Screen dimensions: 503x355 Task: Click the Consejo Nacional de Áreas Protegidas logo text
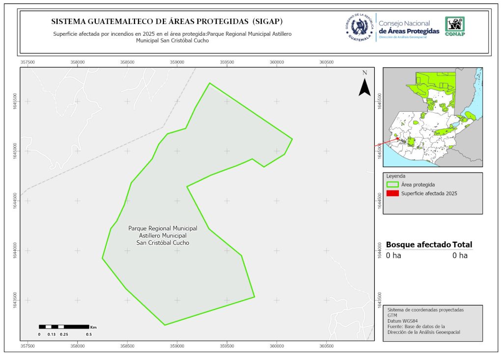(409, 27)
